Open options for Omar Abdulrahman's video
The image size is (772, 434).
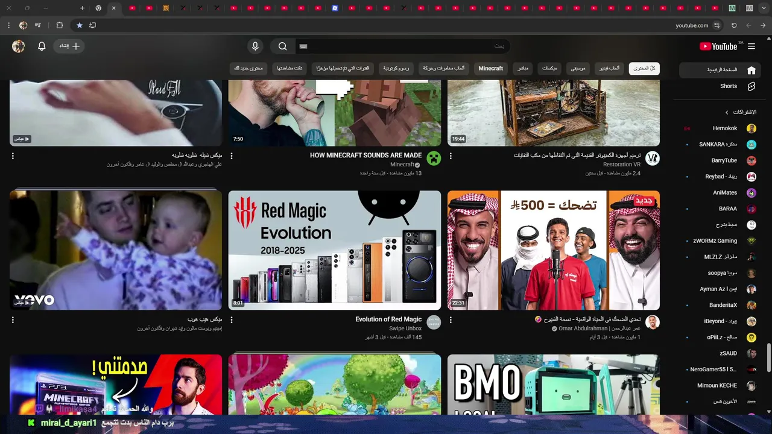(x=451, y=319)
